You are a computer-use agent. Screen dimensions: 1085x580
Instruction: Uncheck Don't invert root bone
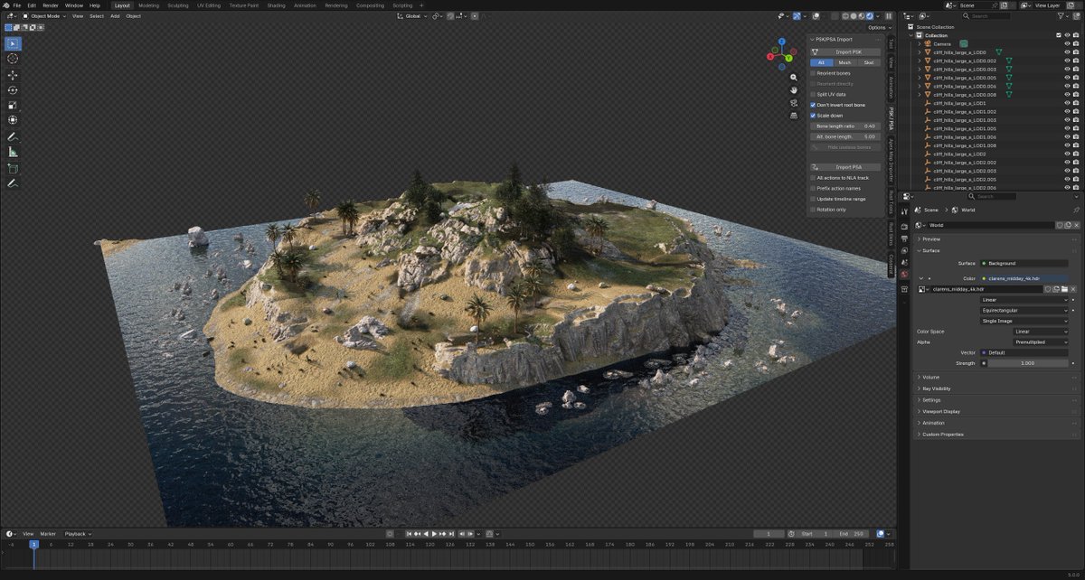[813, 105]
